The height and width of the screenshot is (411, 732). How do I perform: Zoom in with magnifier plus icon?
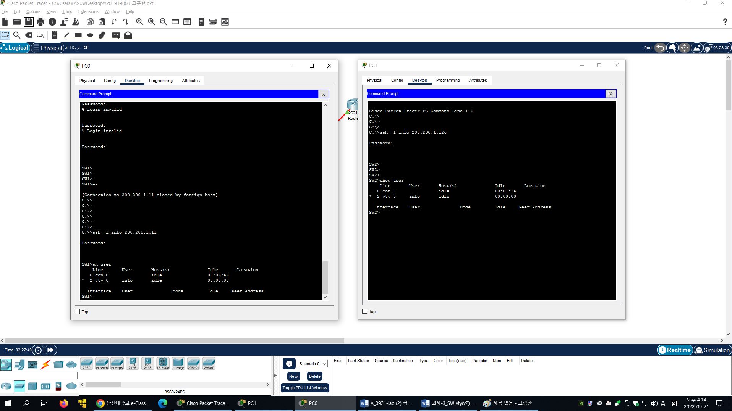pos(140,22)
